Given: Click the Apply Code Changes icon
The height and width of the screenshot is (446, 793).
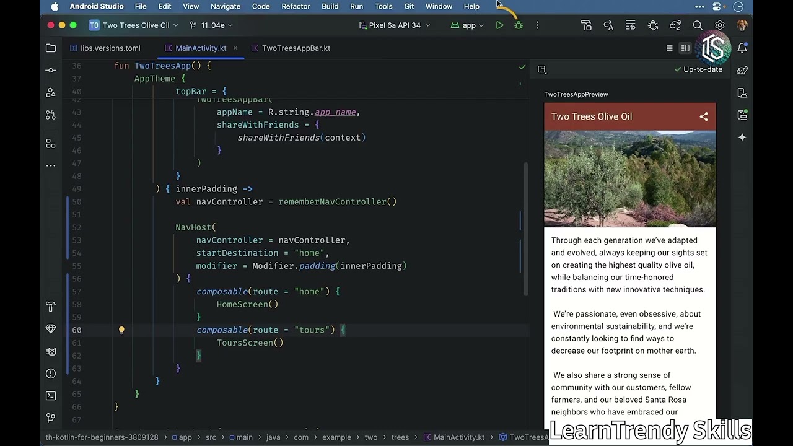Looking at the screenshot, I should [x=608, y=25].
